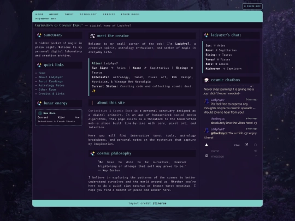Click the sparkles emoji after Current Status line
The width and height of the screenshot is (295, 221).
(93, 91)
